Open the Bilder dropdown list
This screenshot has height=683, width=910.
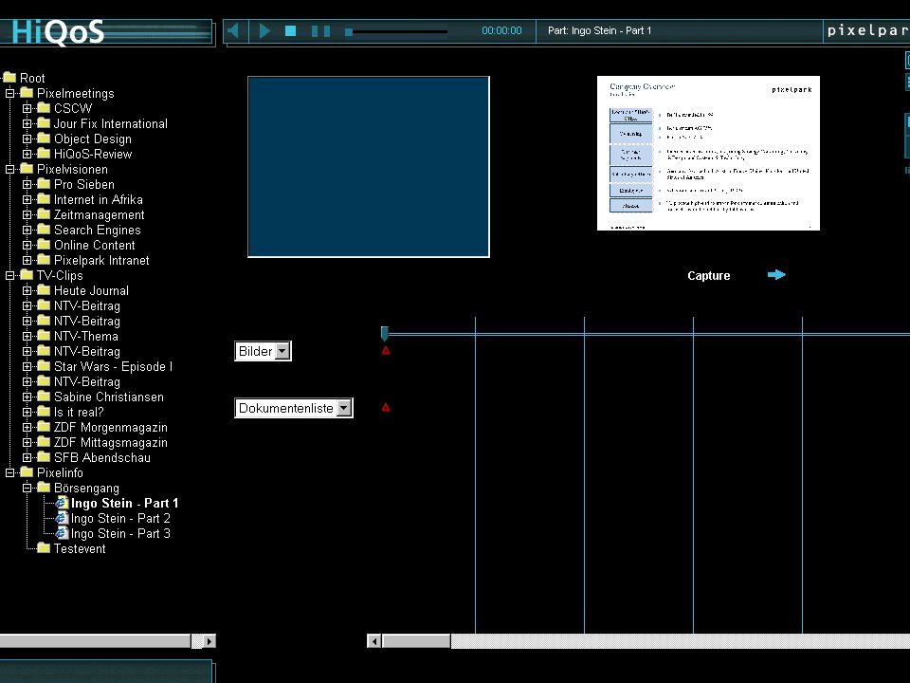click(282, 351)
